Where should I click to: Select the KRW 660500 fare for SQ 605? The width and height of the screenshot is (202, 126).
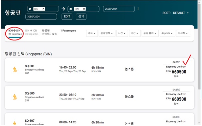[176, 99]
